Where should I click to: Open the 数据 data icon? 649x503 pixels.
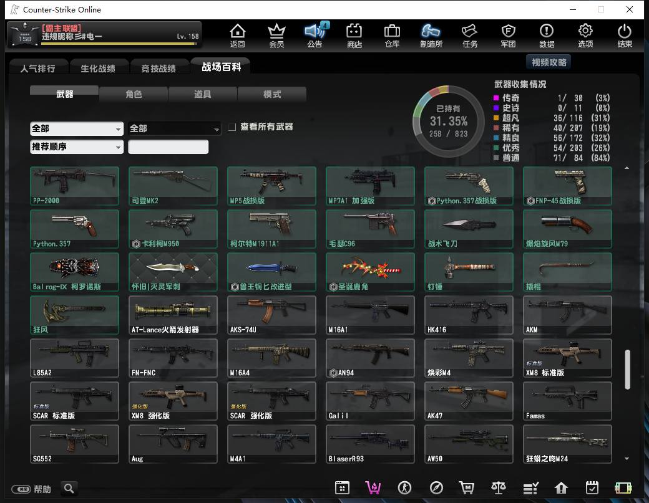point(547,36)
